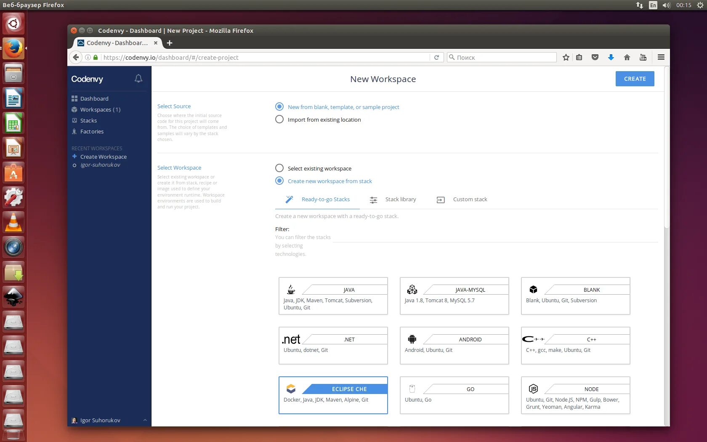Click the blue CREATE button
This screenshot has width=707, height=442.
click(x=635, y=79)
